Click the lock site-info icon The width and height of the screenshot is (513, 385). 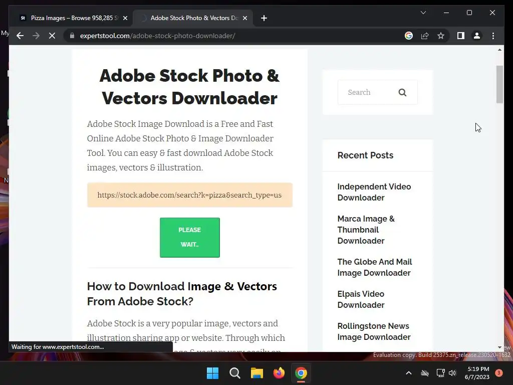pos(72,36)
